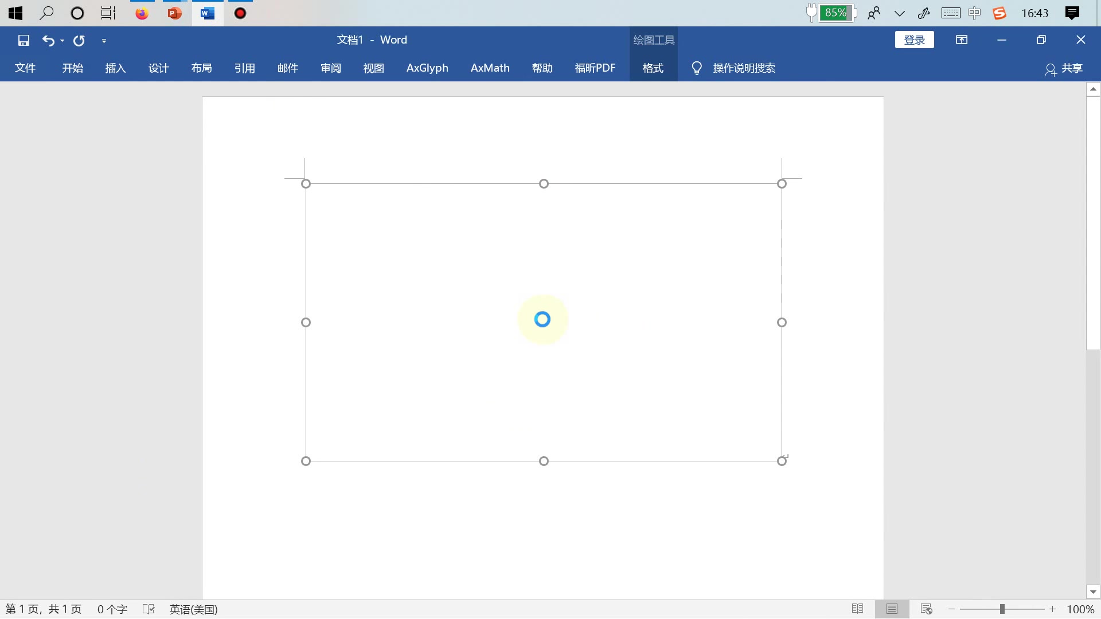Open the Windows Start menu
1101x619 pixels.
[x=15, y=13]
